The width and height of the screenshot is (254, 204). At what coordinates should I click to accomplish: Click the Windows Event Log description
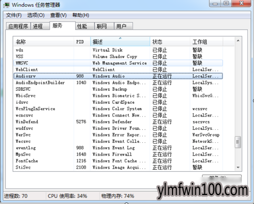click(114, 148)
